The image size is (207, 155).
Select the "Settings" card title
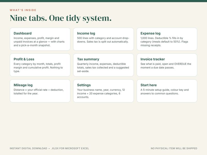click(84, 85)
